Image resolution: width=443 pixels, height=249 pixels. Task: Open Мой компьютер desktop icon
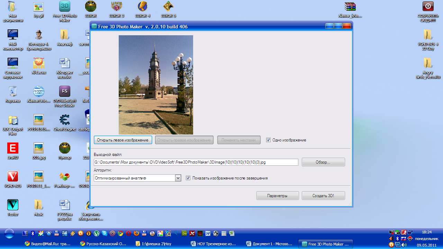click(x=13, y=40)
